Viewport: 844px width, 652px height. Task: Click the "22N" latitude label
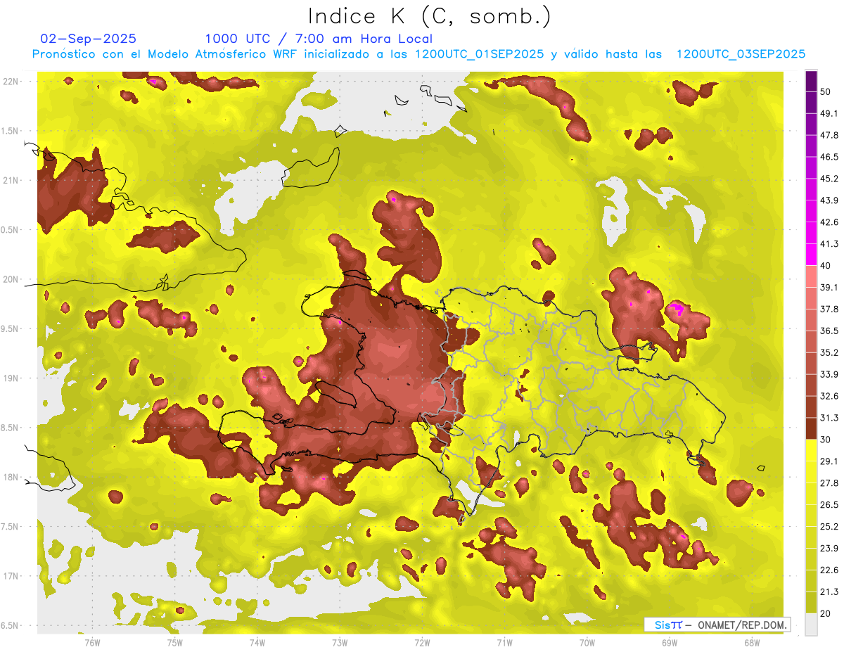pyautogui.click(x=11, y=82)
